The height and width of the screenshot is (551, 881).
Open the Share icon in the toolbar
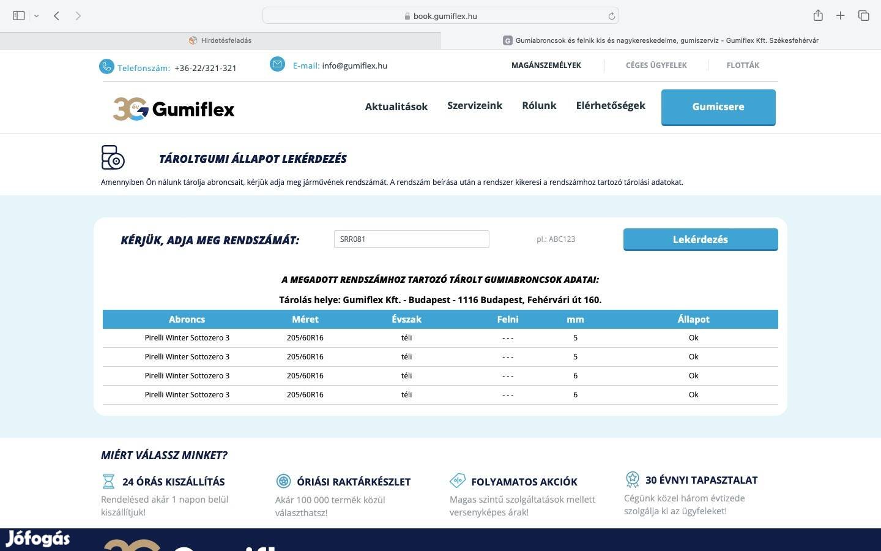818,15
